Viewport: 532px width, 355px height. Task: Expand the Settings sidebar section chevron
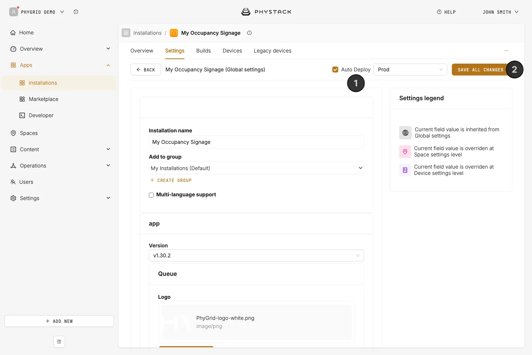pos(108,198)
